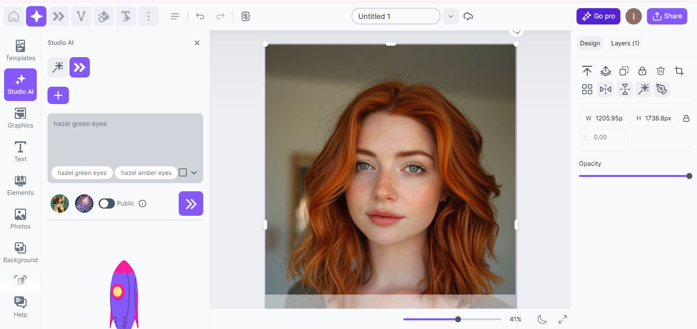
Task: Crop the selected image
Action: [679, 71]
